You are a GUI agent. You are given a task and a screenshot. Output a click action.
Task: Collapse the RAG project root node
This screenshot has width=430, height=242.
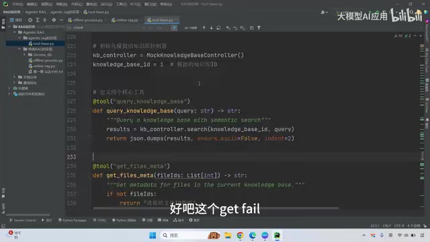(x=9, y=27)
